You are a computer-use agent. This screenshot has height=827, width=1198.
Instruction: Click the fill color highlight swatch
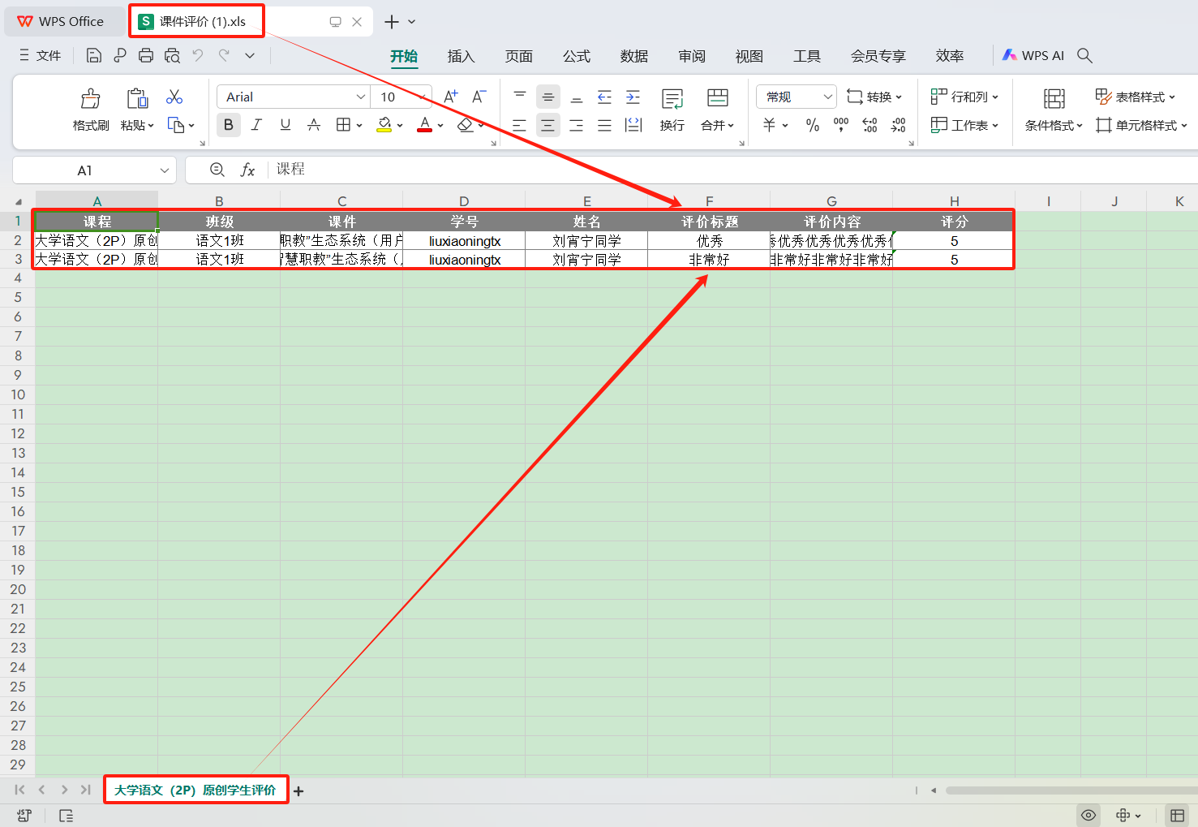384,125
